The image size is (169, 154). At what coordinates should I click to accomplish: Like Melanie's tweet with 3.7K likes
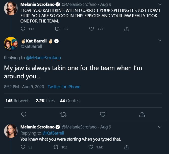point(92,29)
